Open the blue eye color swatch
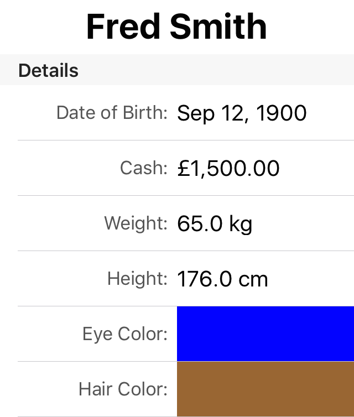The height and width of the screenshot is (417, 354). pyautogui.click(x=265, y=333)
